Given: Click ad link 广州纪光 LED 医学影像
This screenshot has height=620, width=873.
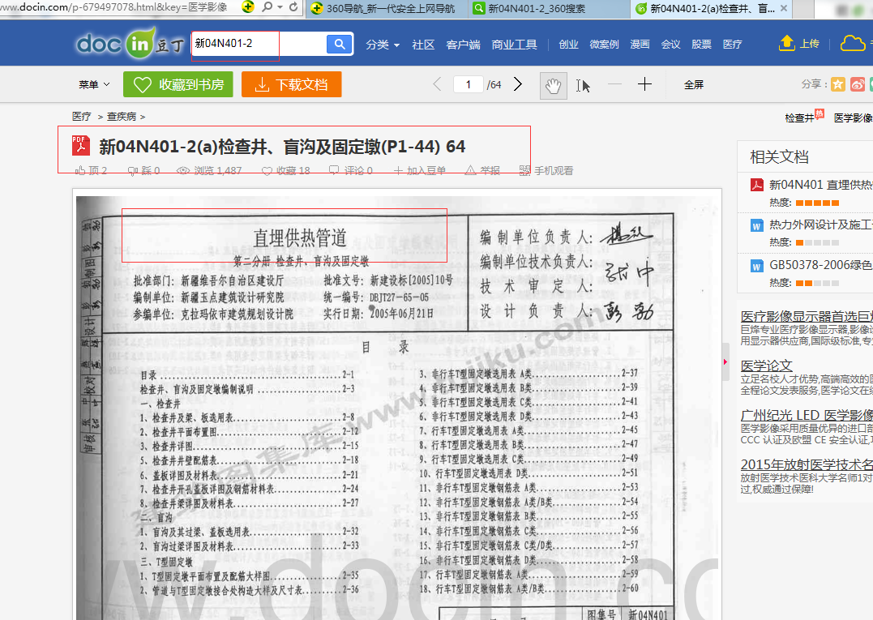Looking at the screenshot, I should (x=807, y=415).
